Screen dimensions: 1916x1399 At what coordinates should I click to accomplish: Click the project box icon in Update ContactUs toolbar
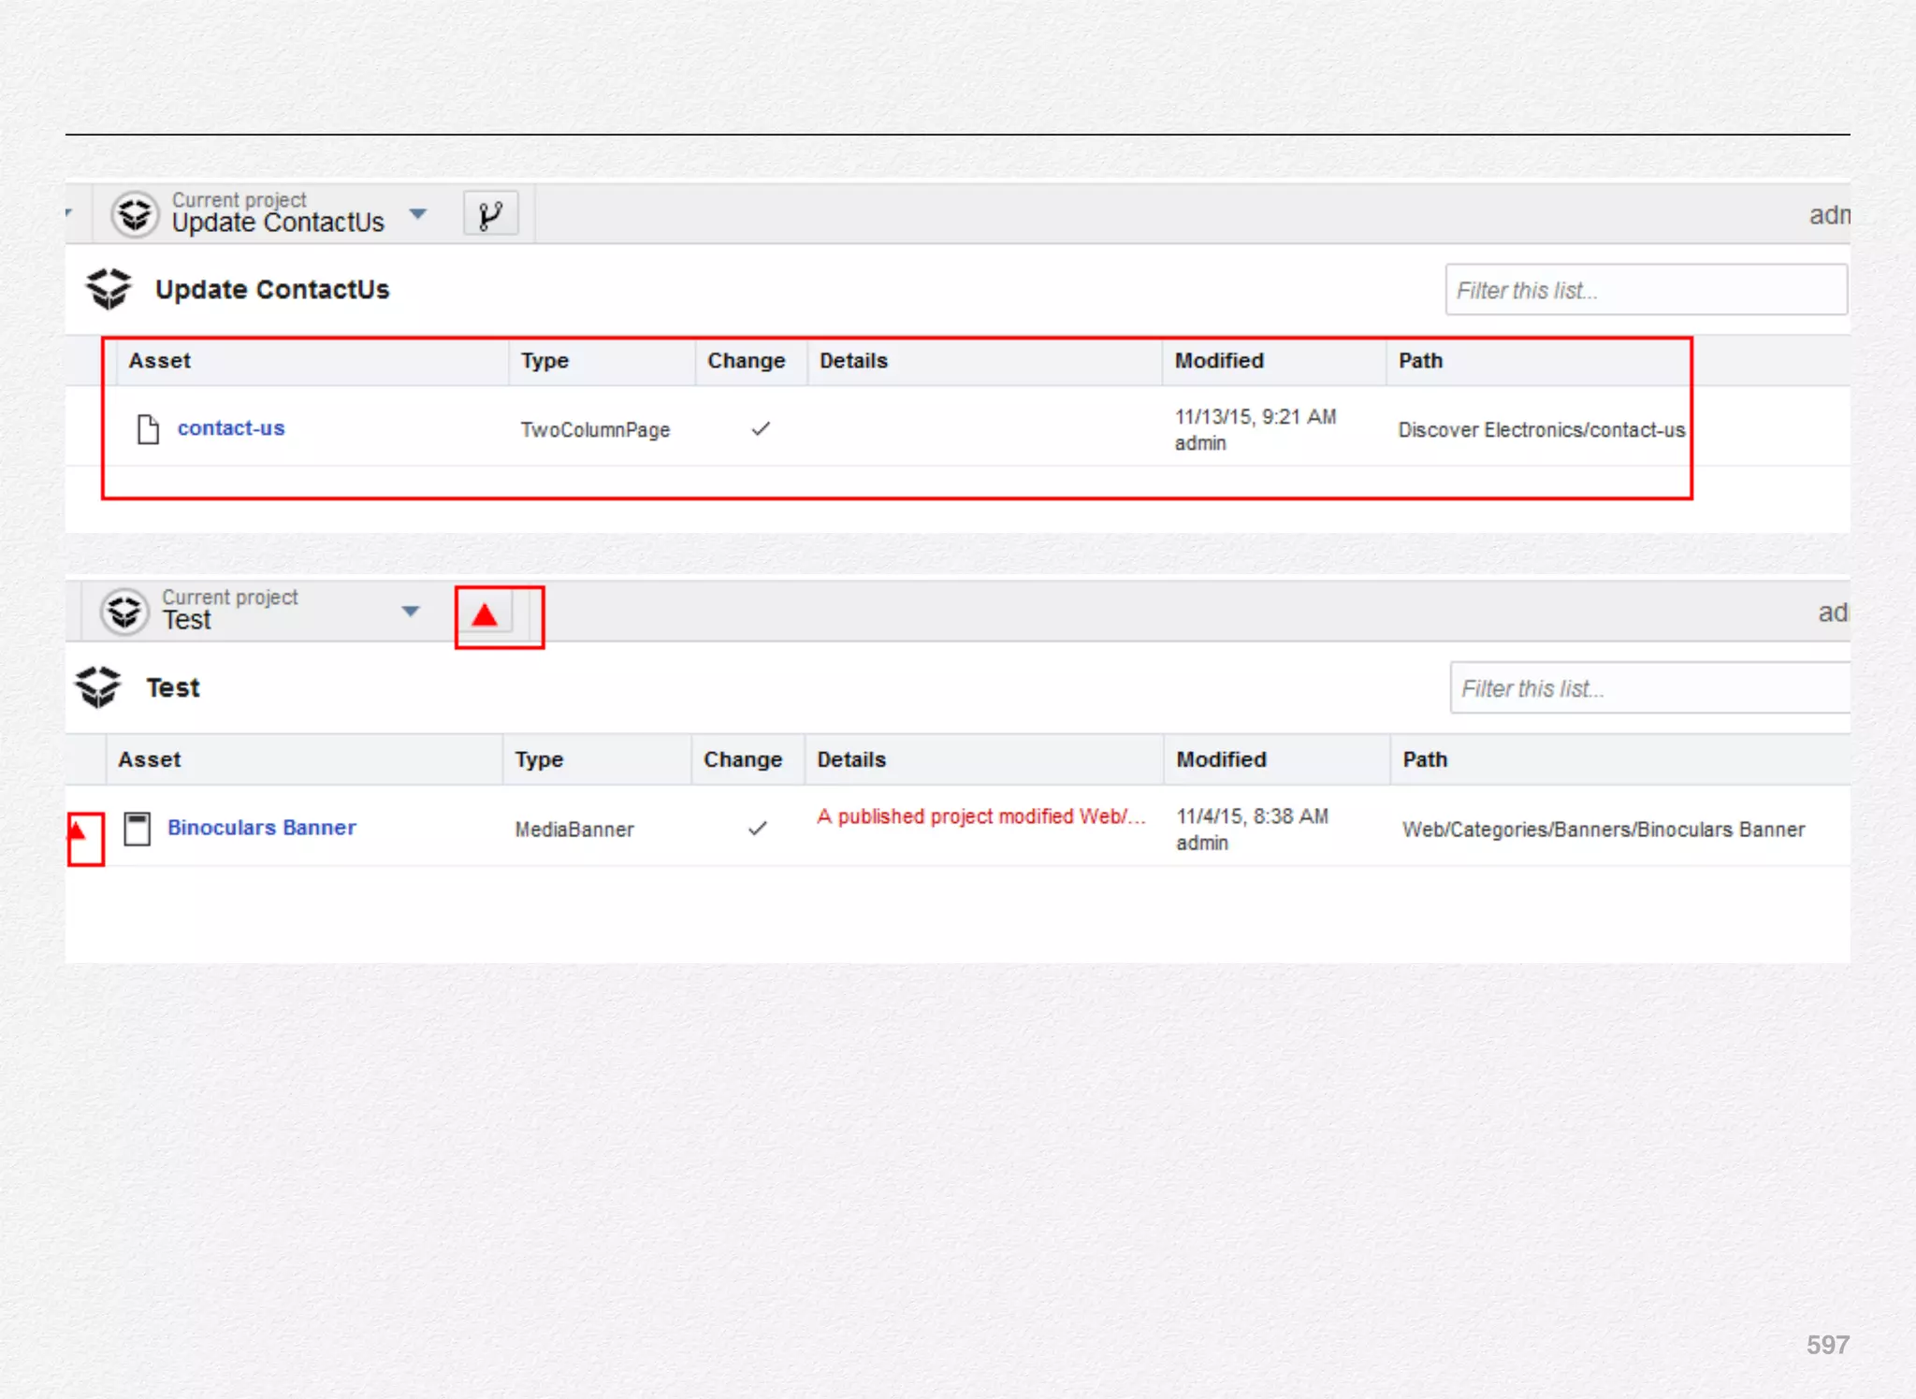(135, 215)
